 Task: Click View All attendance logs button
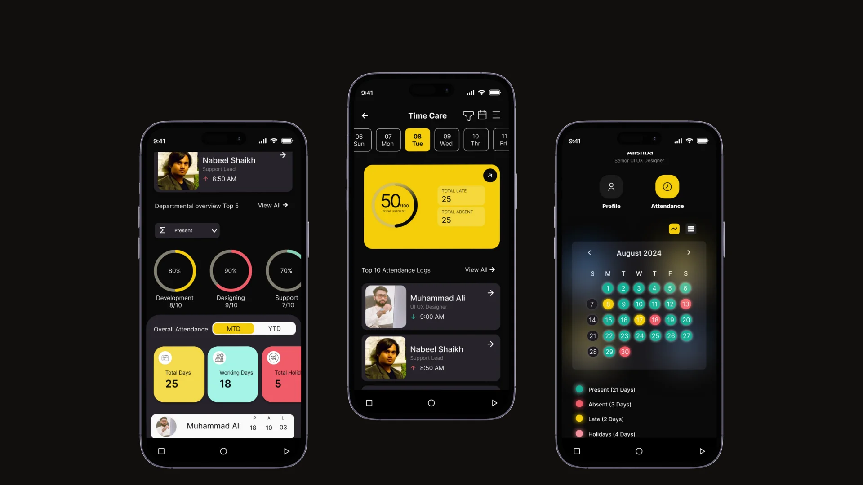click(x=480, y=269)
